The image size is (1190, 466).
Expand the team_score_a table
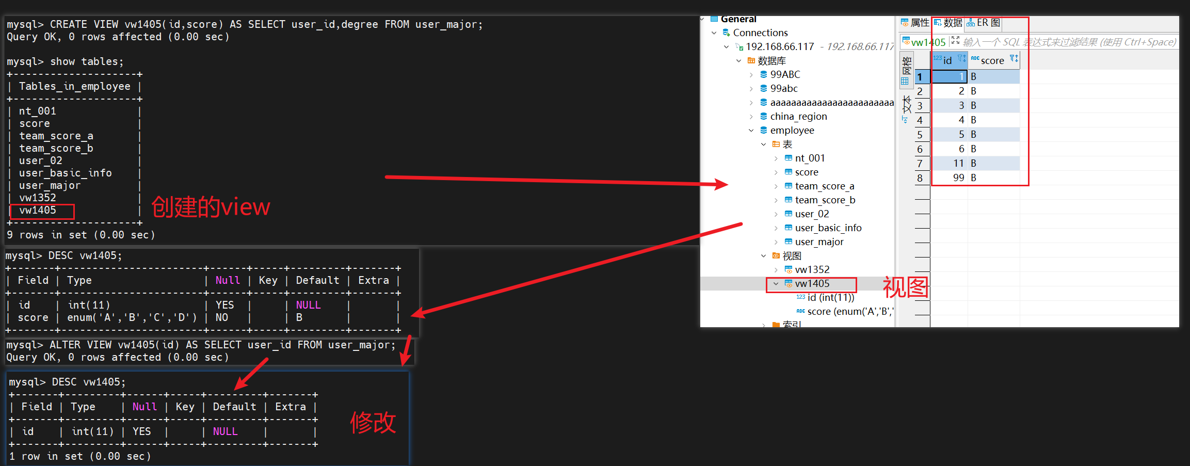pos(776,186)
